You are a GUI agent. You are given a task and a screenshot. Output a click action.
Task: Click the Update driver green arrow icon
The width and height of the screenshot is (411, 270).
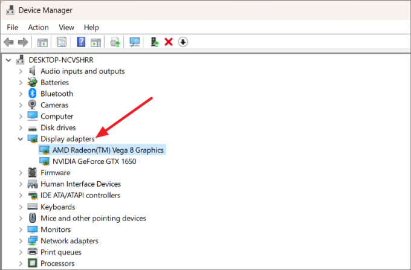tap(155, 42)
